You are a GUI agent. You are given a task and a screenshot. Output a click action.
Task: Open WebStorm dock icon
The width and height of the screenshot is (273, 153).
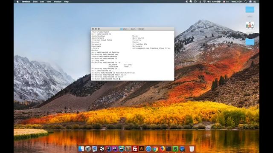[x=122, y=149]
